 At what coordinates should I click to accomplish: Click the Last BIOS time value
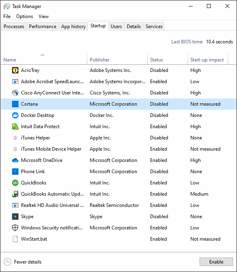tap(219, 42)
